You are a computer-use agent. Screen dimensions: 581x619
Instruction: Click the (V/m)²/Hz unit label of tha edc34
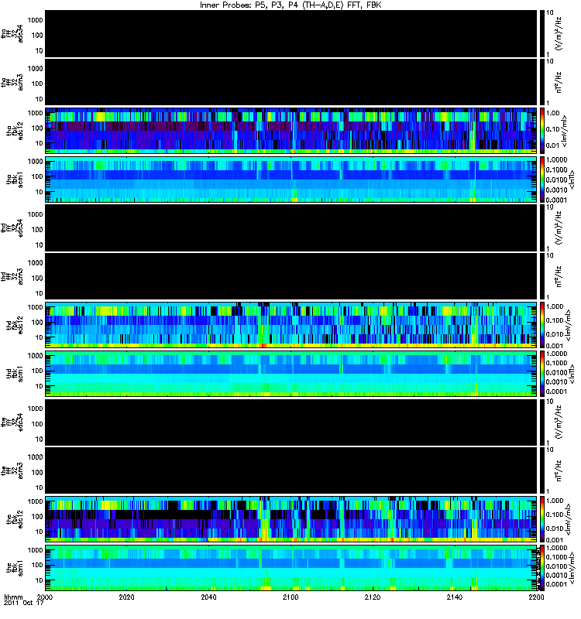click(x=559, y=33)
